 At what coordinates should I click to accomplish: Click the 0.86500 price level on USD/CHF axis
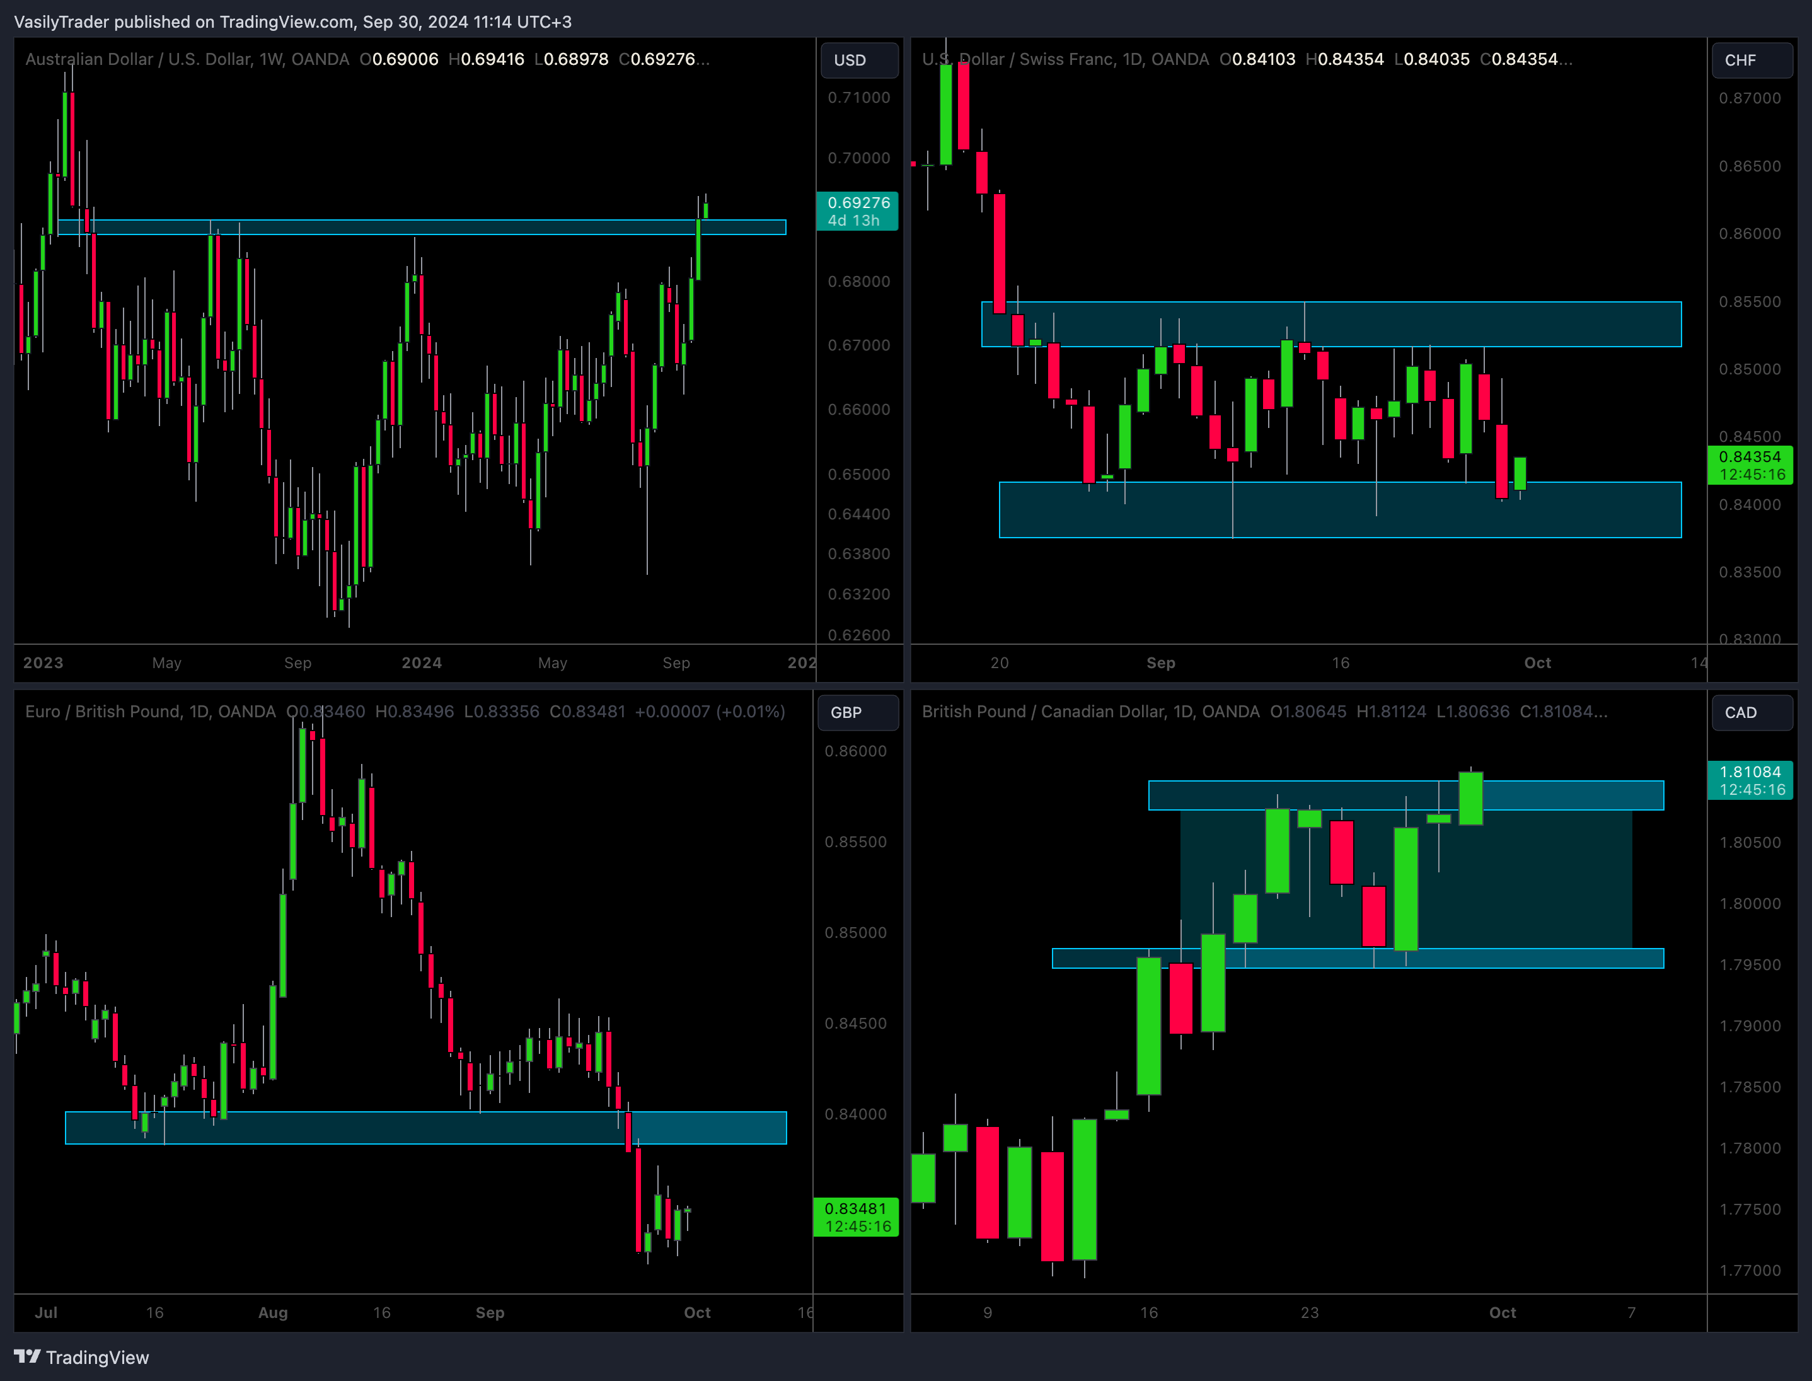pos(1750,166)
